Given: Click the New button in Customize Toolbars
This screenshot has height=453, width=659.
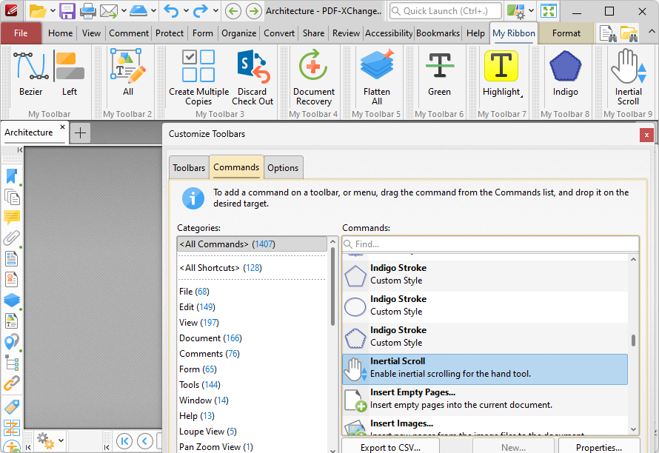Looking at the screenshot, I should [x=513, y=446].
